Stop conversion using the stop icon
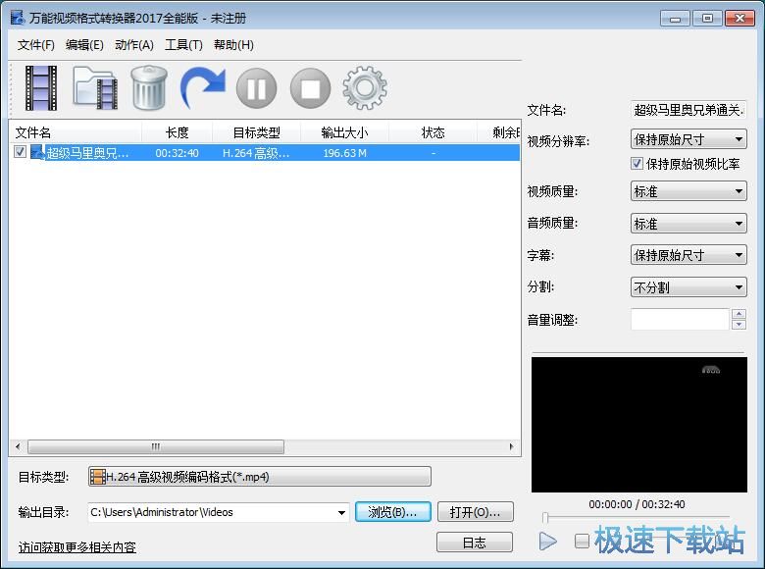 point(310,89)
